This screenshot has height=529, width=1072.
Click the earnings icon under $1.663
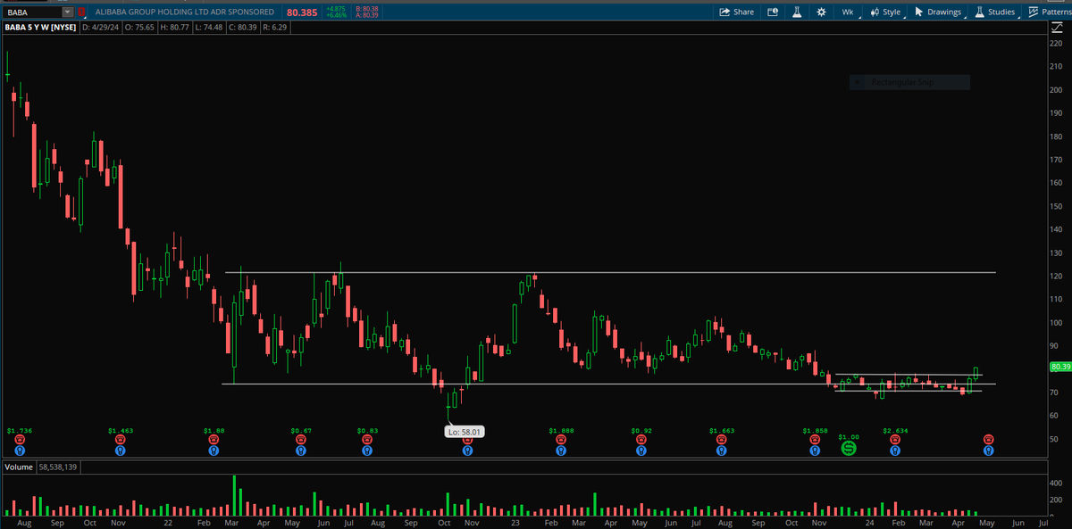[722, 440]
